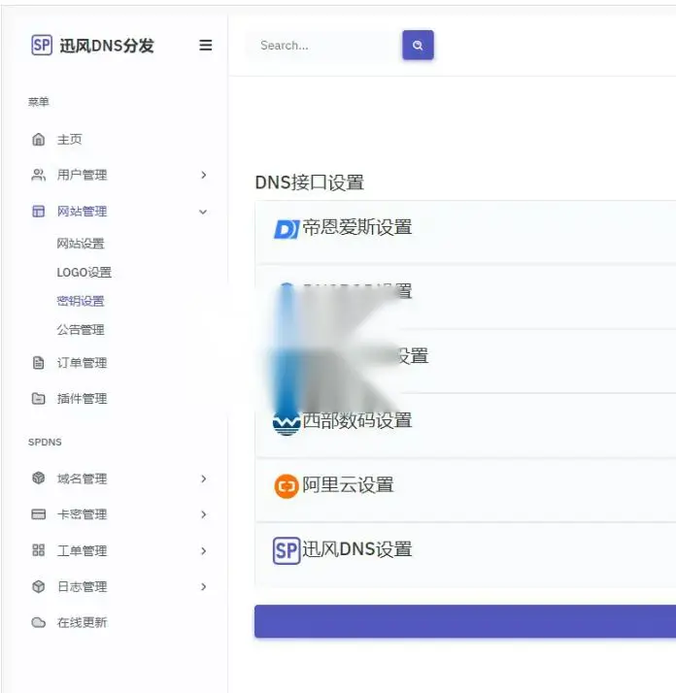Open LOGO设置 submenu item
The width and height of the screenshot is (676, 693).
pyautogui.click(x=84, y=272)
